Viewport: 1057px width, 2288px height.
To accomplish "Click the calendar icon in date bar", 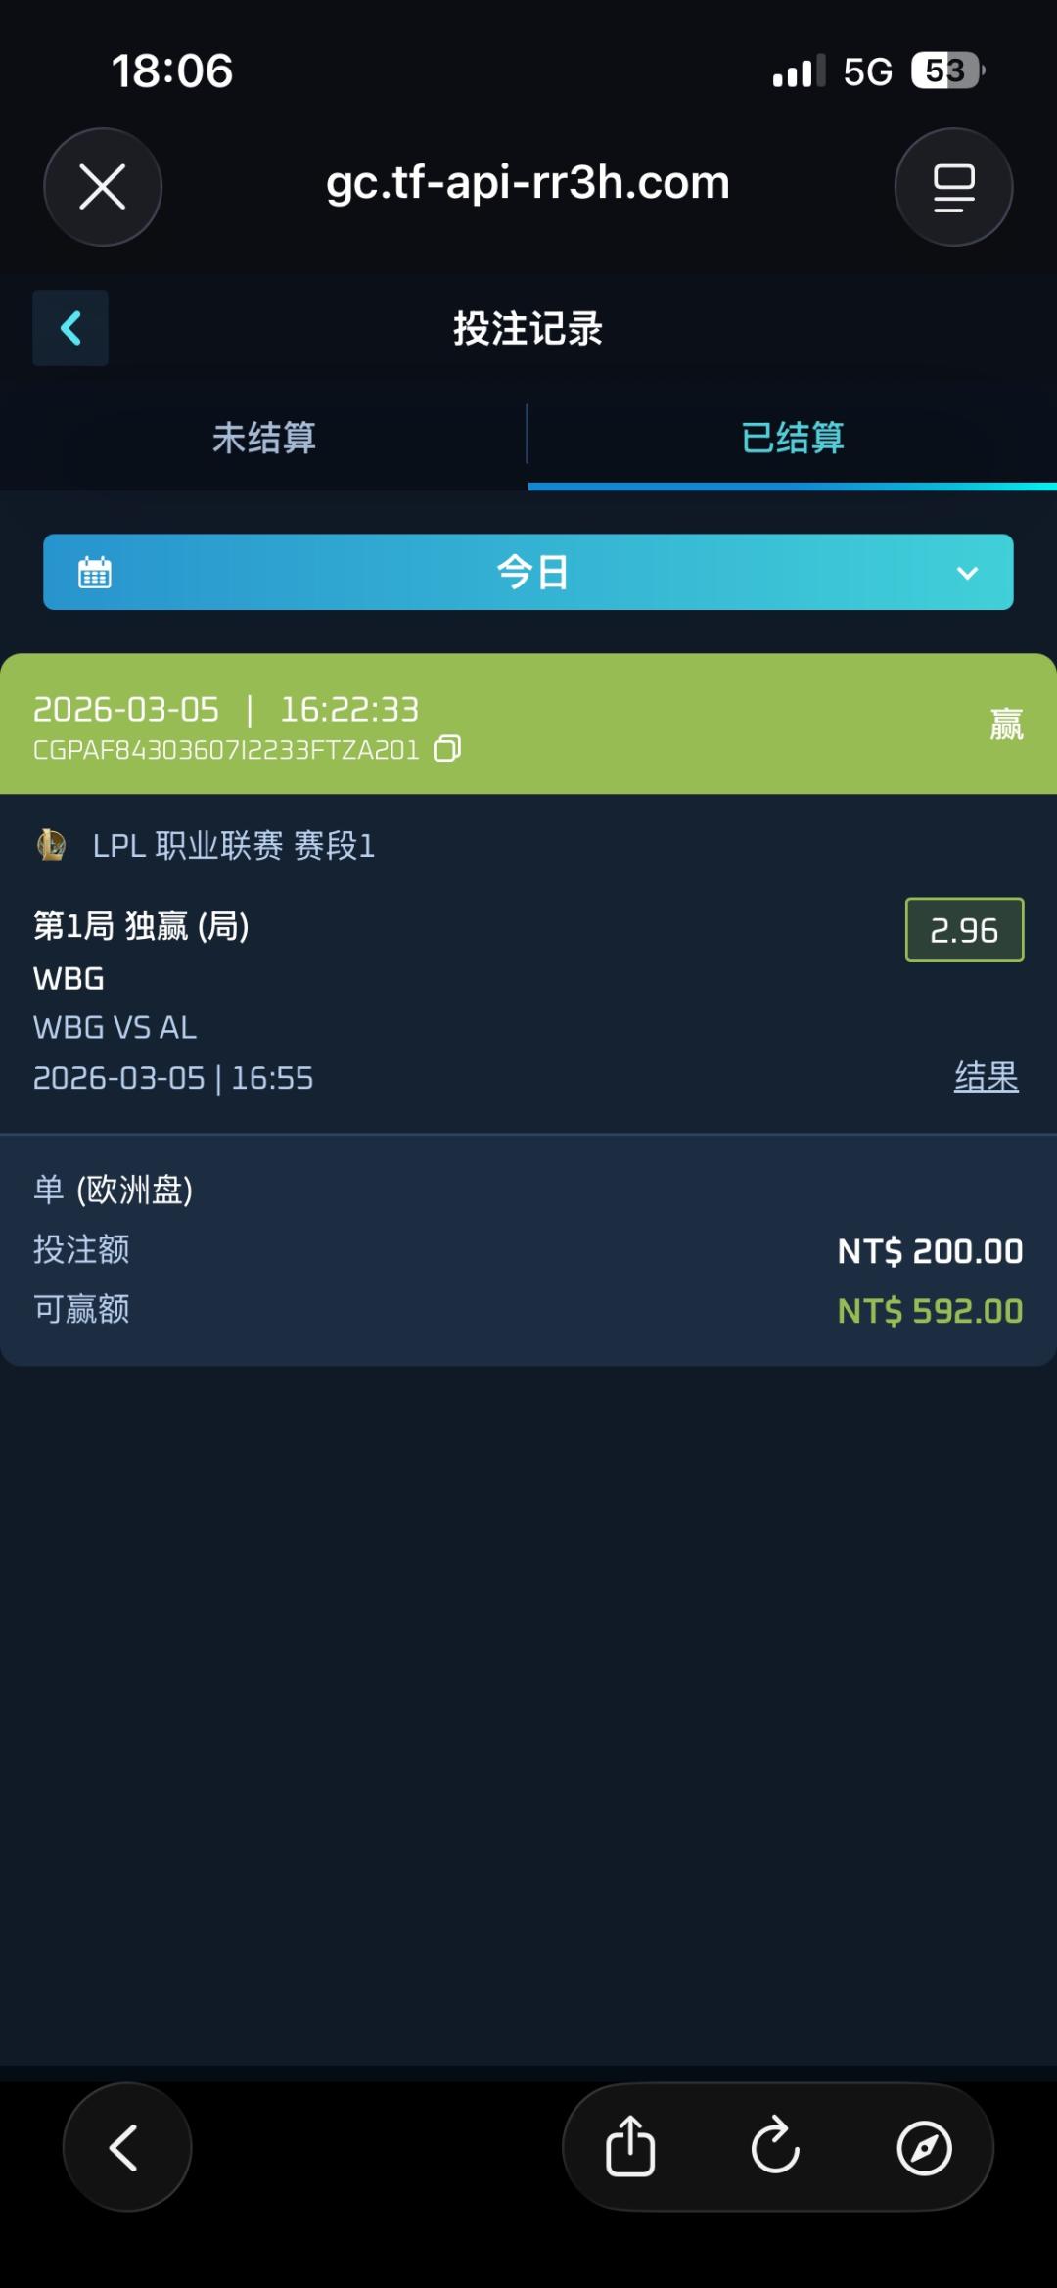I will 95,572.
